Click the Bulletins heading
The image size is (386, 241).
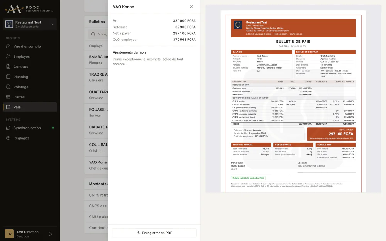[97, 22]
